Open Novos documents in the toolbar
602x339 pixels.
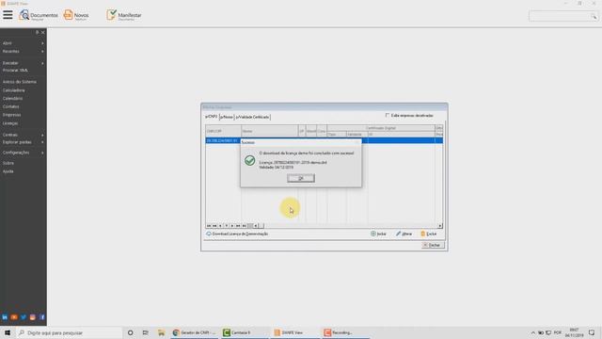(76, 15)
